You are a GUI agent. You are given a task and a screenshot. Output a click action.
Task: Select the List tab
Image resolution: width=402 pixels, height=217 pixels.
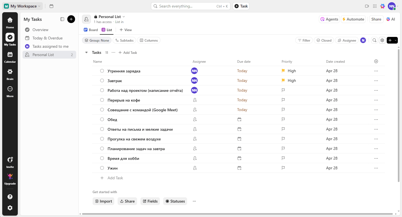107,30
